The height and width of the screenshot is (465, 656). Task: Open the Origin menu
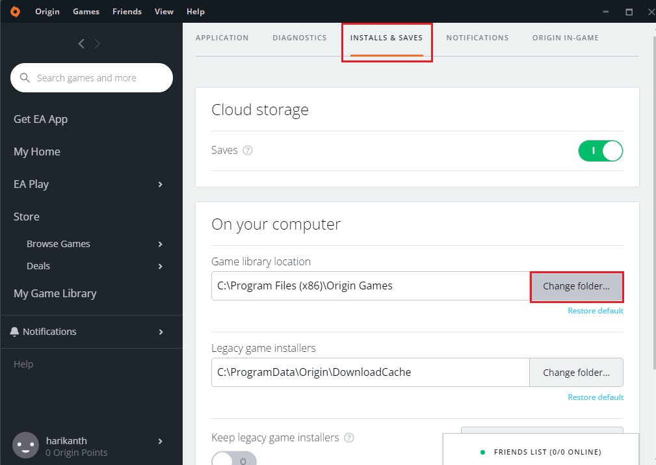pos(47,11)
